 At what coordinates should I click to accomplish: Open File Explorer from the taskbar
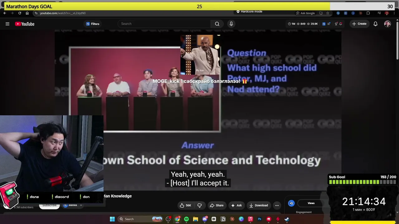(195, 219)
